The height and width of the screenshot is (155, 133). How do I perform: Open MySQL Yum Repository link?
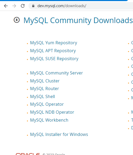[54, 43]
